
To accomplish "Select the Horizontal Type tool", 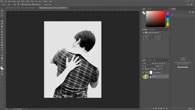I will 2,50.
